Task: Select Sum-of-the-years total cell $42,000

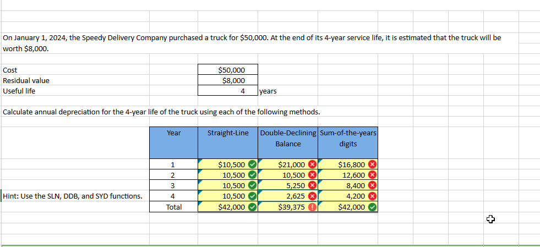Action: point(348,207)
